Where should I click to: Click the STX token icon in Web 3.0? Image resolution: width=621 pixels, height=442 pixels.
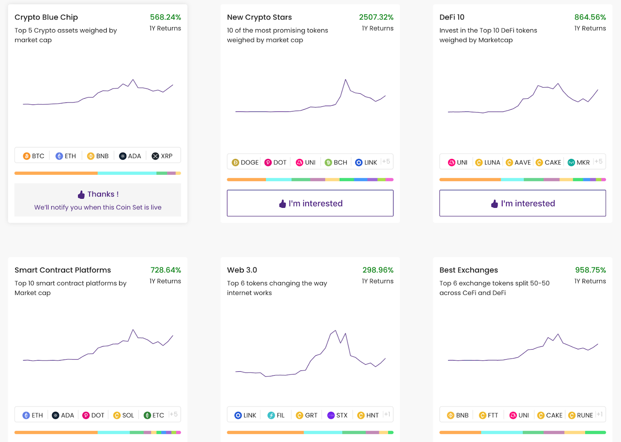tap(331, 416)
